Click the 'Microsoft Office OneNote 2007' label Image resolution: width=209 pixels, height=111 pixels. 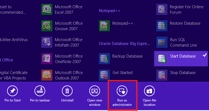click(69, 59)
